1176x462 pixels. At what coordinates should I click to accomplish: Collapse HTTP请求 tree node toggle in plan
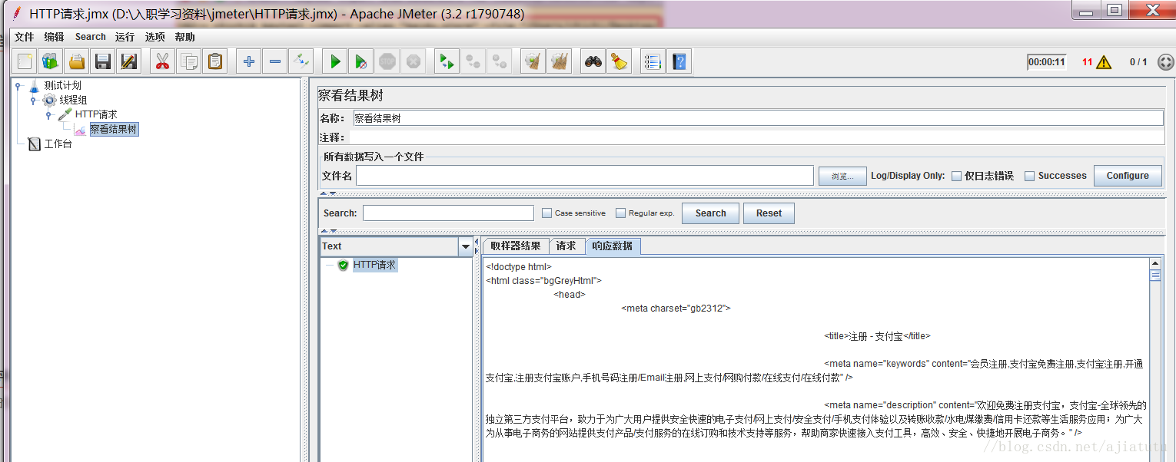point(48,115)
